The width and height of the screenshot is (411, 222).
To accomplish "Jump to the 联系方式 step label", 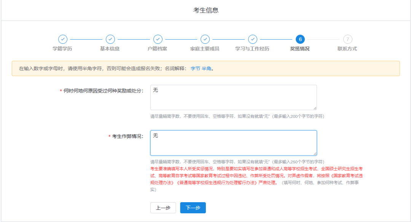I will (x=347, y=49).
